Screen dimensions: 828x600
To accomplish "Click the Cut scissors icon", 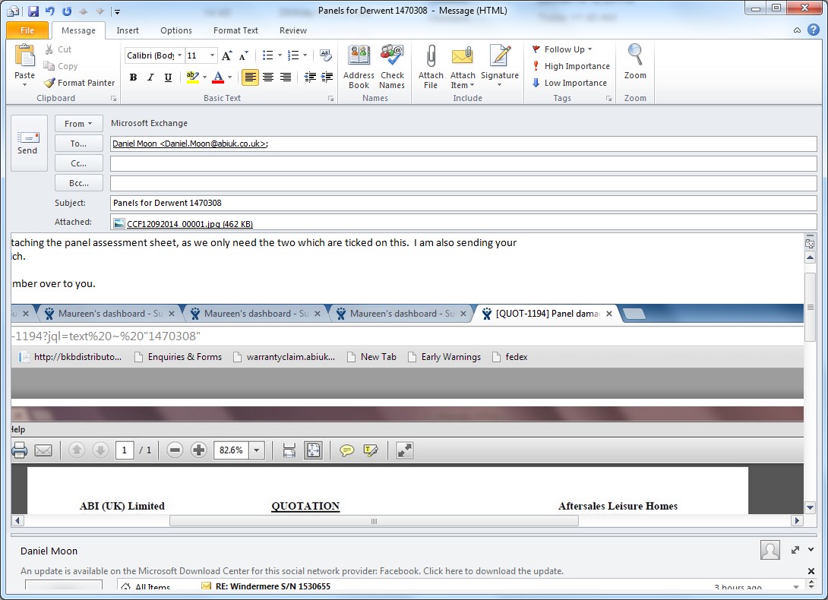I will (x=49, y=49).
